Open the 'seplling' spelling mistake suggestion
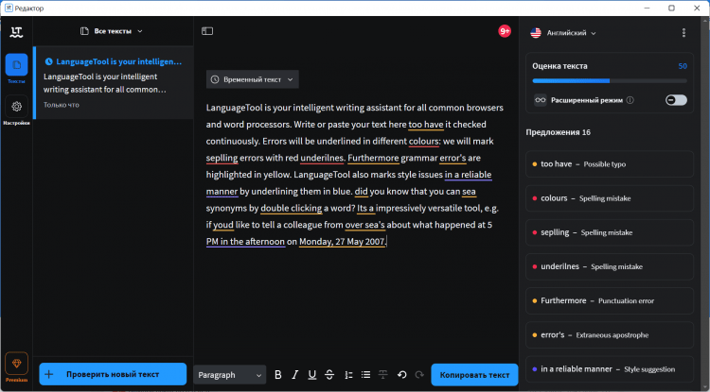Image resolution: width=710 pixels, height=392 pixels. (x=610, y=232)
